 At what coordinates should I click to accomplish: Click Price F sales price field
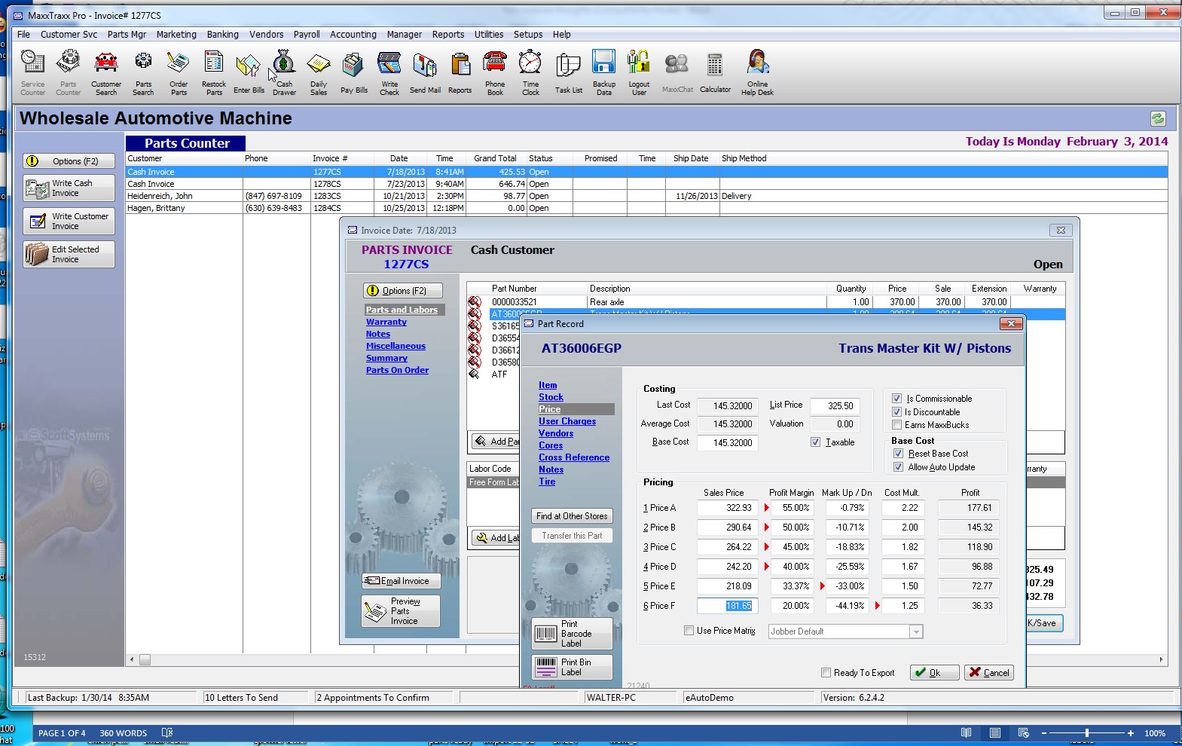click(x=727, y=606)
